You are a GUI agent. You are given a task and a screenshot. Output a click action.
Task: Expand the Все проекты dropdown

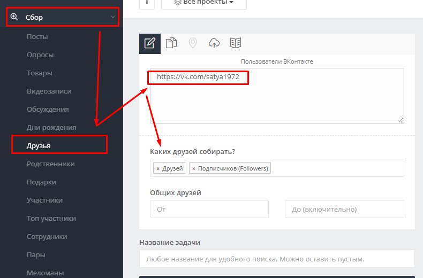coord(204,3)
